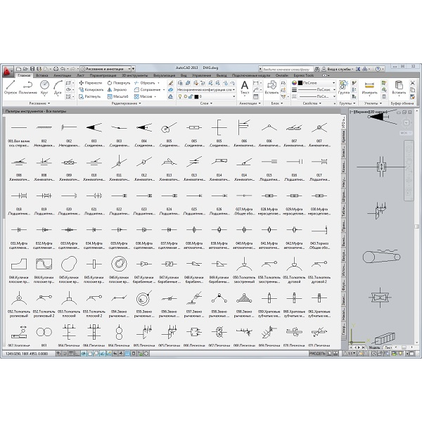Toggle the layer 0 lightbulb on/off icon
The height and width of the screenshot is (422, 422).
click(x=180, y=96)
